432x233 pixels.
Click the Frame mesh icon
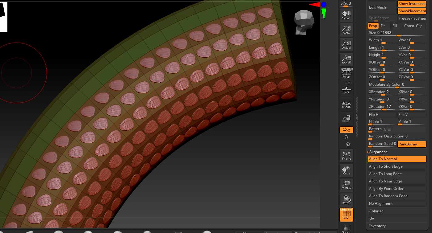pyautogui.click(x=346, y=155)
